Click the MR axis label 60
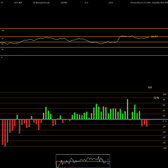The width and height of the screenshot is (168, 168). pyautogui.click(x=164, y=105)
